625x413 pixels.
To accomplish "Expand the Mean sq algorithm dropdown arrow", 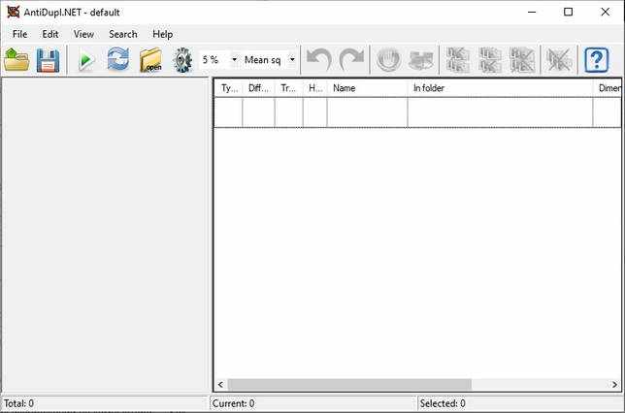I will coord(292,60).
